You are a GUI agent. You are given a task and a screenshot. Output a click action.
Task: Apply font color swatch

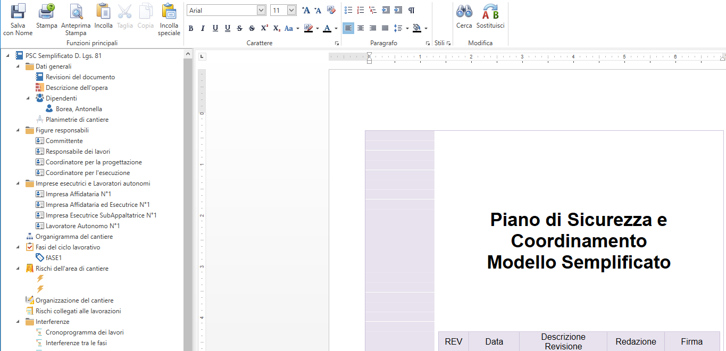(328, 28)
